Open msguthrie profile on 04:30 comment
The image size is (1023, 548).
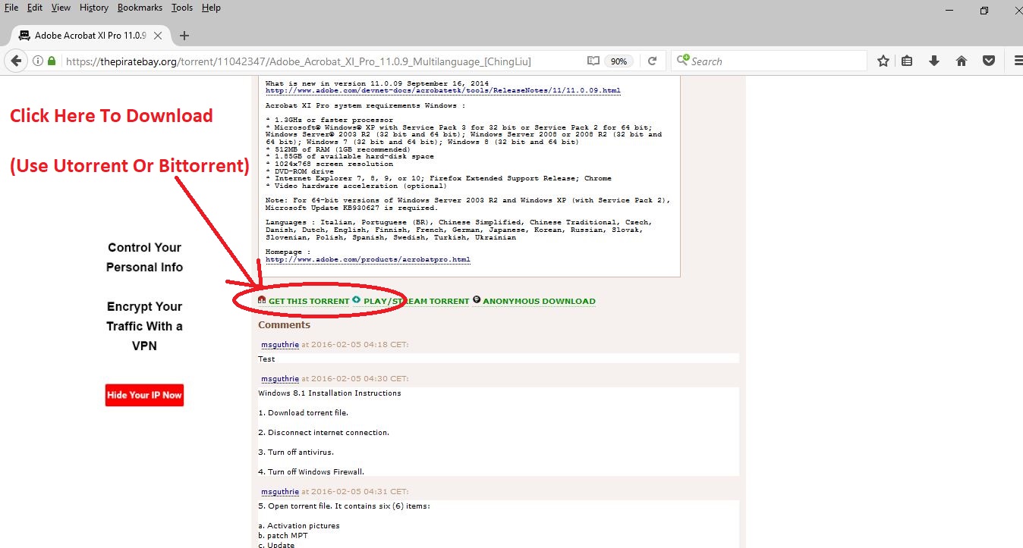pos(280,378)
